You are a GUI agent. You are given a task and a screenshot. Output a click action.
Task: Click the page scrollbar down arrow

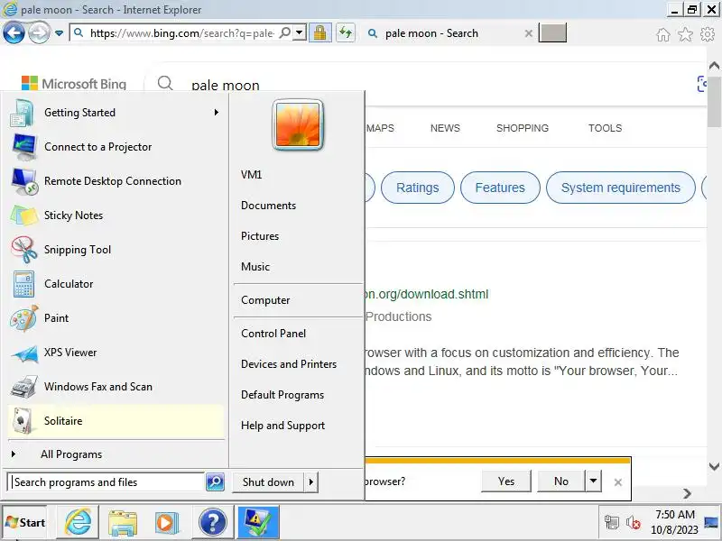point(714,466)
